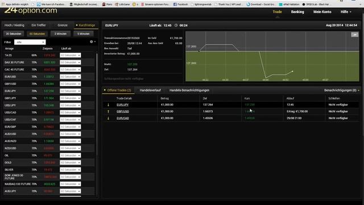
Task: Click the 24option.com logo
Action: point(31,10)
